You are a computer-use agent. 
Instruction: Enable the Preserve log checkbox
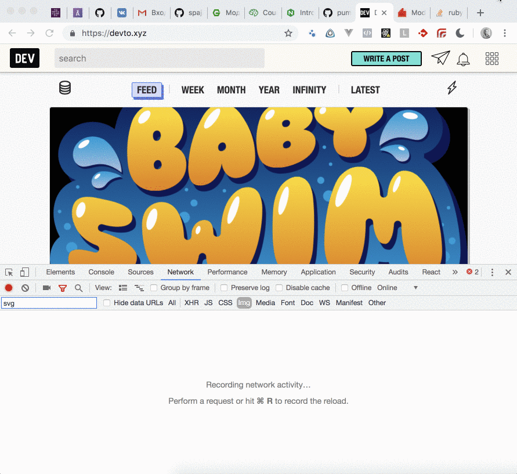click(224, 288)
